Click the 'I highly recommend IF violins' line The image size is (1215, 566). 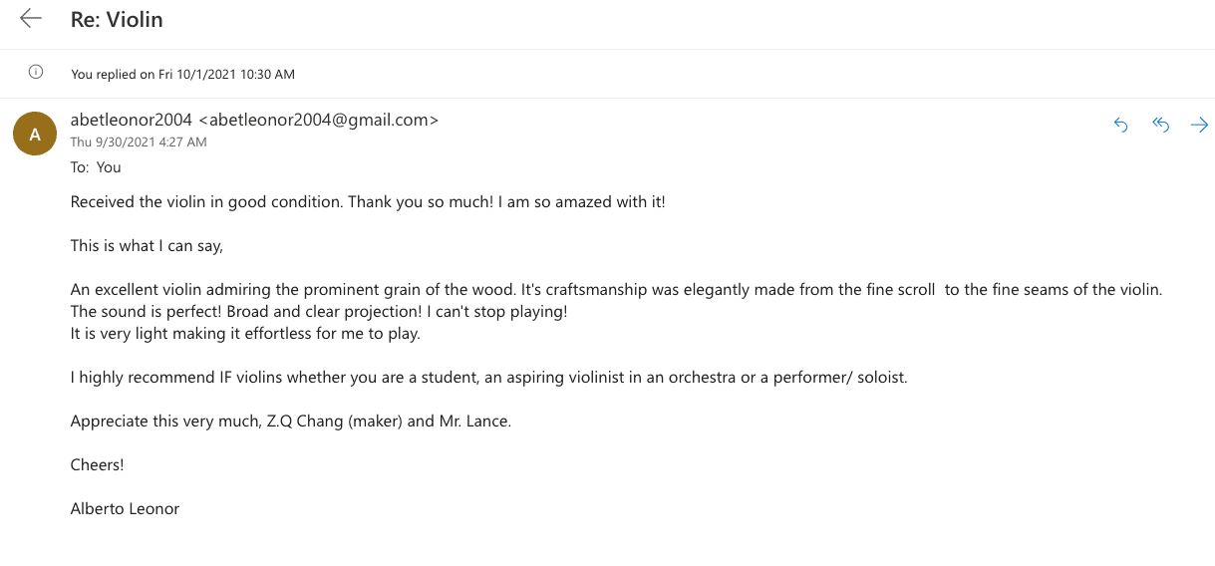coord(488,378)
